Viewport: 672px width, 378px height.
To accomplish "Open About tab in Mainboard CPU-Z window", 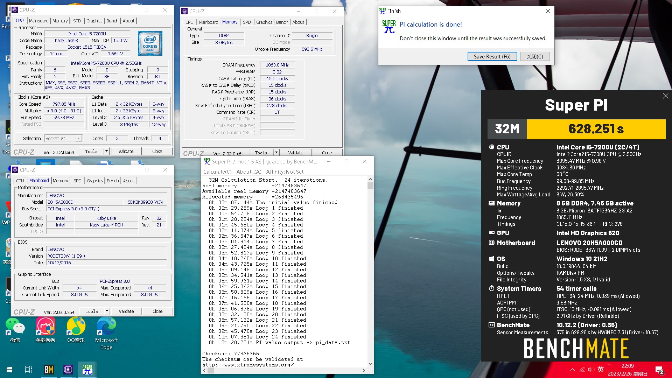I will click(x=129, y=181).
